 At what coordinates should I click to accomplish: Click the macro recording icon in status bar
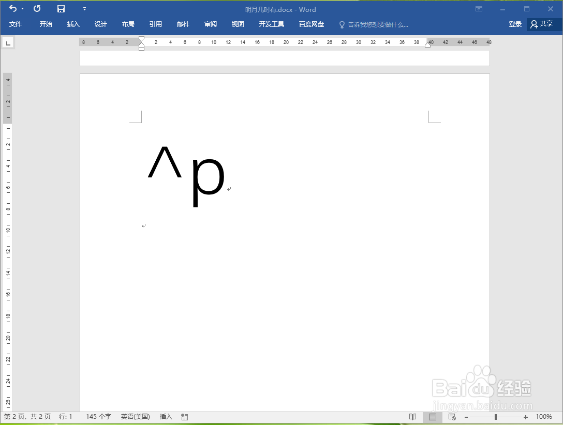185,417
